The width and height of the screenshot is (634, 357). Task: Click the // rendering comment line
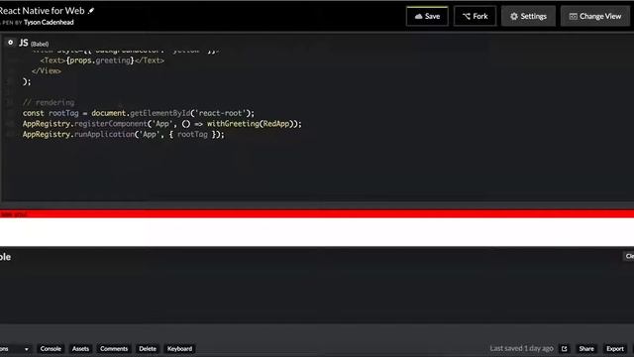(x=49, y=103)
